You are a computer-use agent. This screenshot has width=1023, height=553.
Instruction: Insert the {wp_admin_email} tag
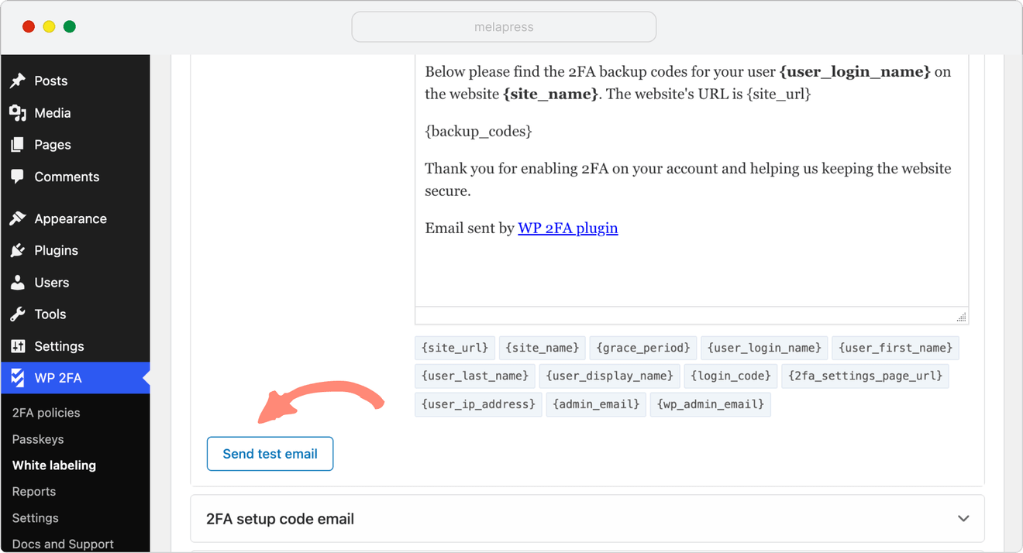pyautogui.click(x=711, y=404)
